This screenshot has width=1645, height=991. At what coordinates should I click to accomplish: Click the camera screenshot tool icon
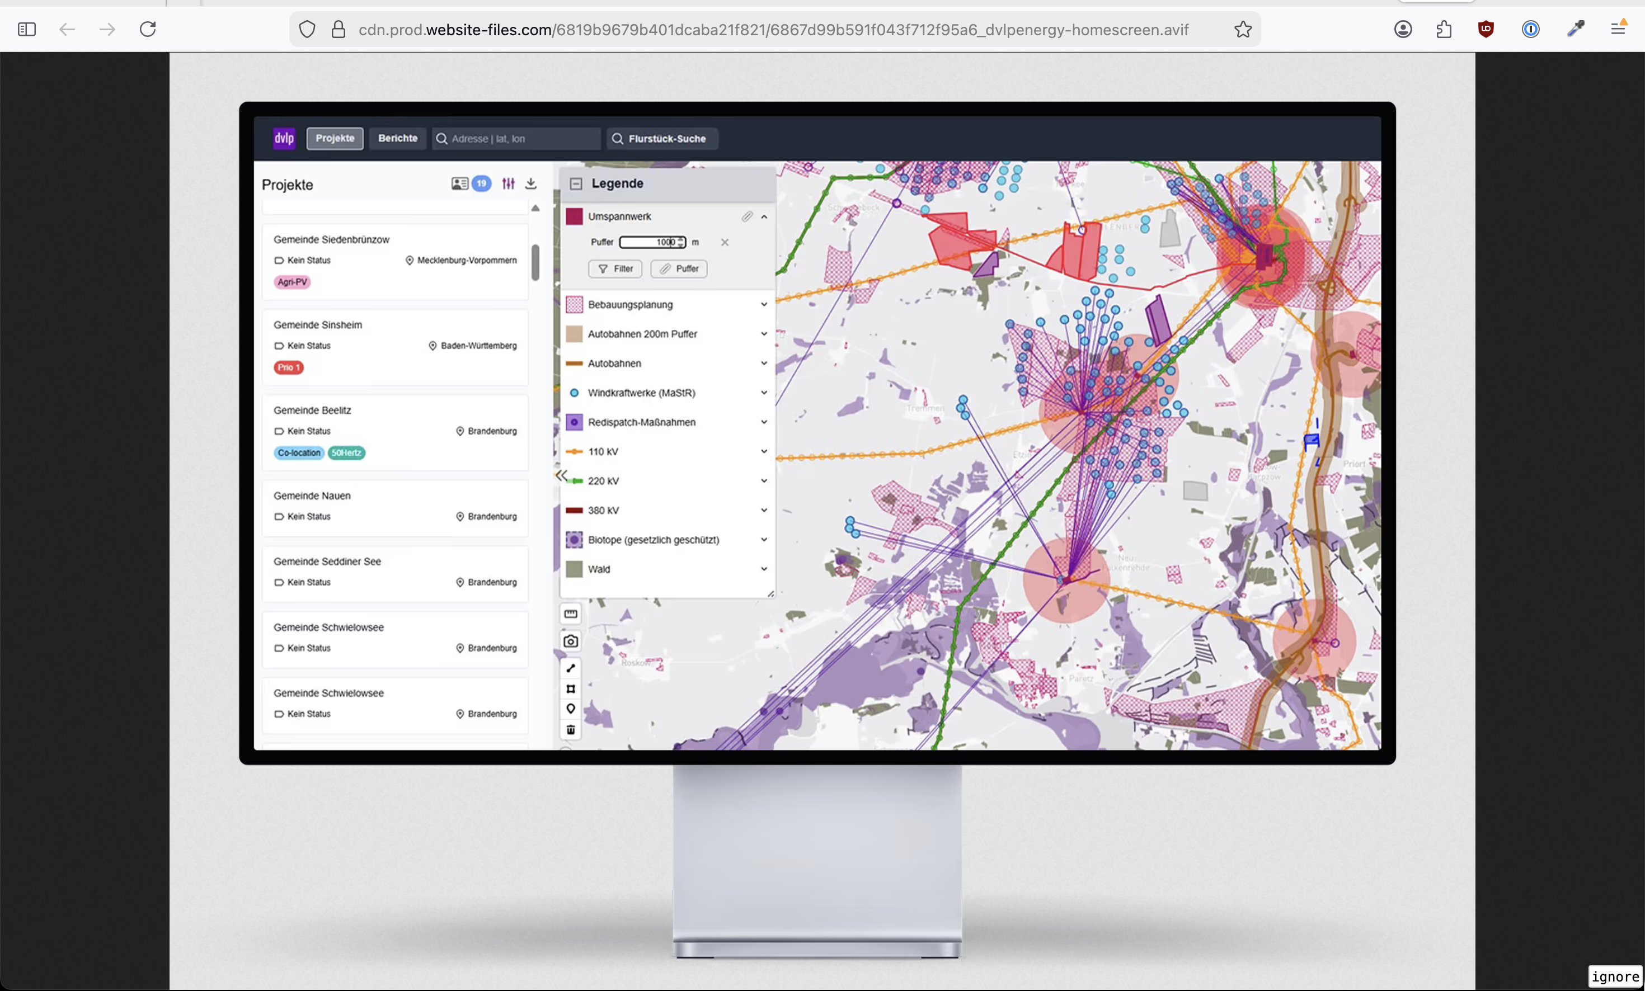tap(571, 641)
